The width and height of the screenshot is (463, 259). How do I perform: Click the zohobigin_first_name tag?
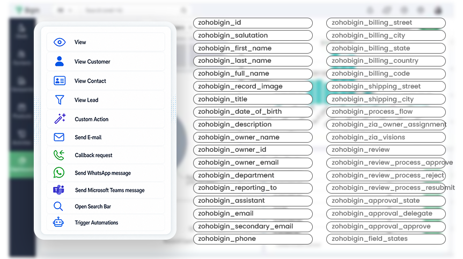coord(253,48)
